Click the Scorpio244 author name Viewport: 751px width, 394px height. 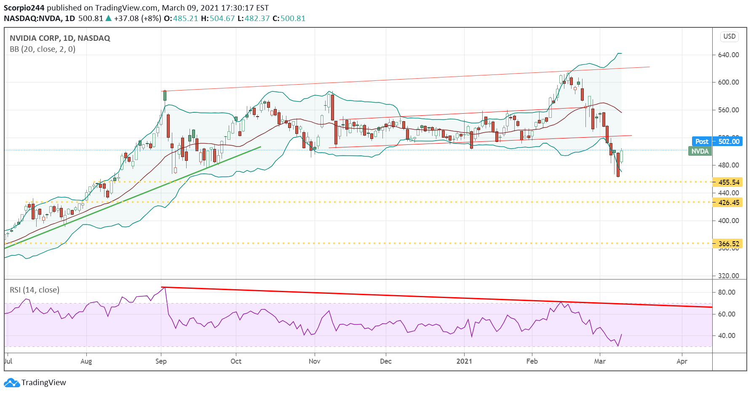tap(24, 8)
